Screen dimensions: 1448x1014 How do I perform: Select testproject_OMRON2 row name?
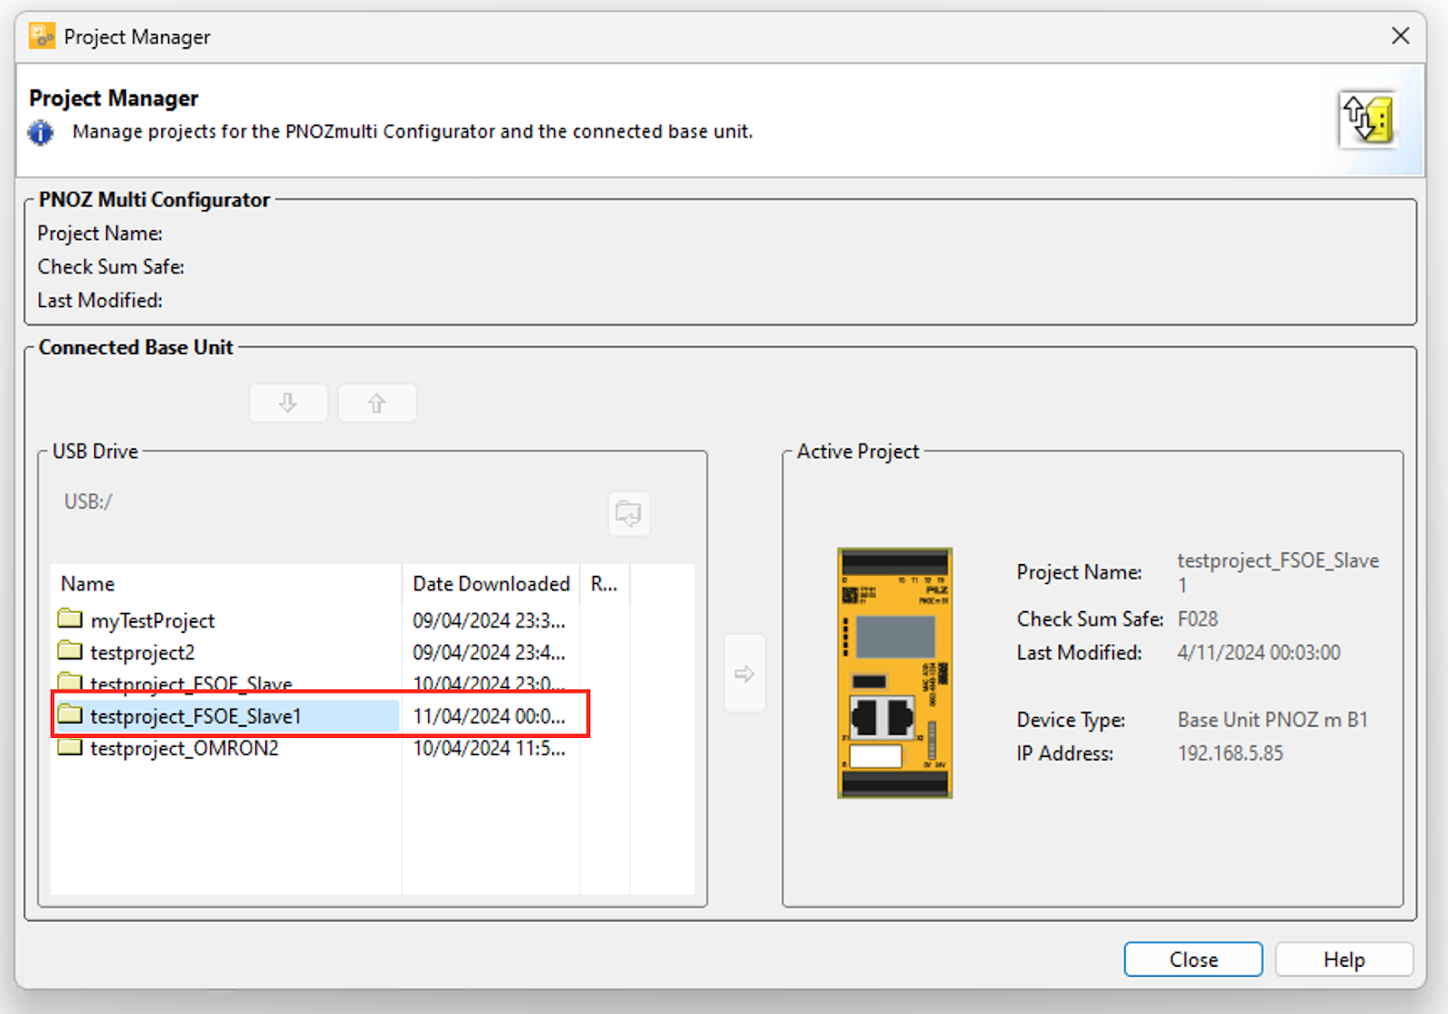tap(185, 748)
